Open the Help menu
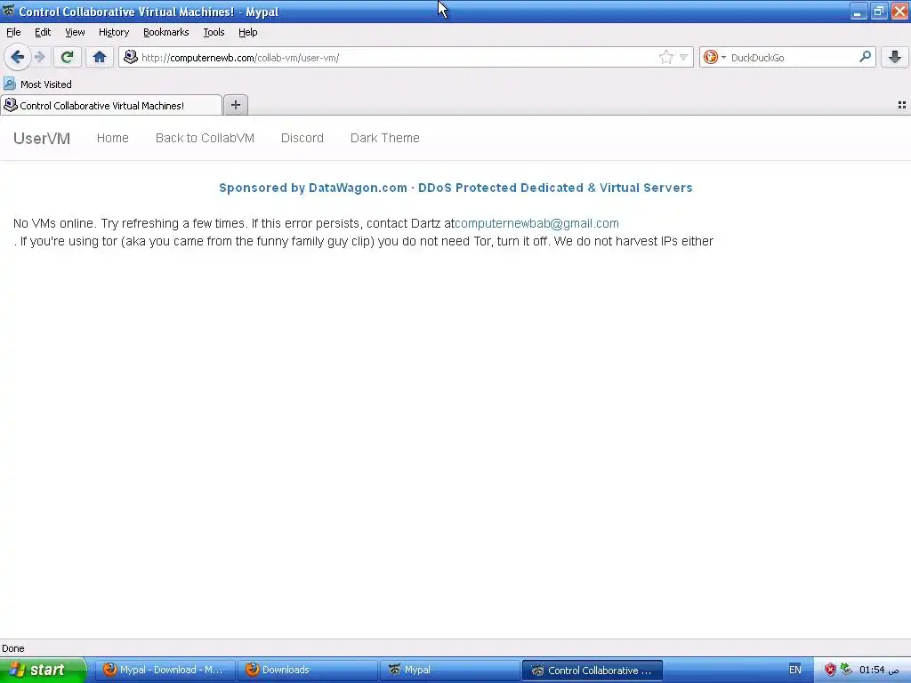Viewport: 911px width, 683px height. [x=248, y=32]
